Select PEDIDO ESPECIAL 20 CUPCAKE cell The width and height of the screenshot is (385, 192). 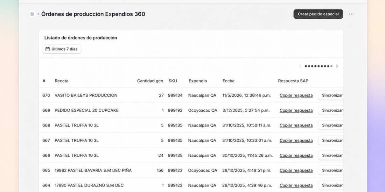coord(86,110)
